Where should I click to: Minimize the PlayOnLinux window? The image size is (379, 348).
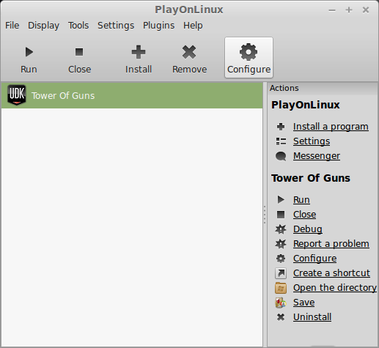coord(332,10)
